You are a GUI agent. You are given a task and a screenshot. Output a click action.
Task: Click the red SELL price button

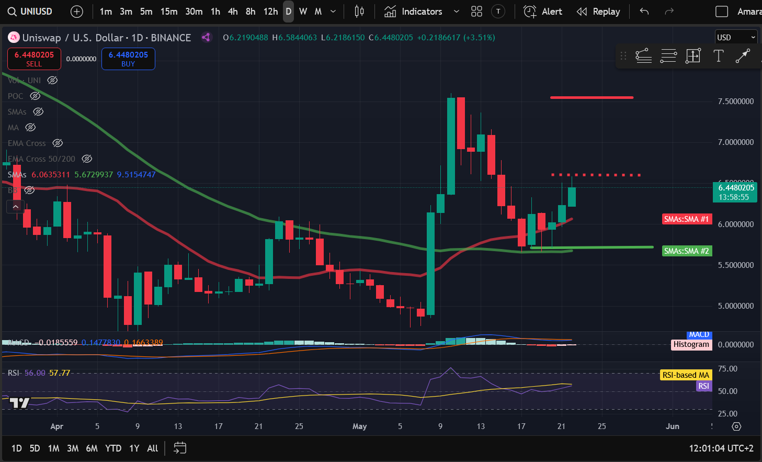pyautogui.click(x=34, y=59)
